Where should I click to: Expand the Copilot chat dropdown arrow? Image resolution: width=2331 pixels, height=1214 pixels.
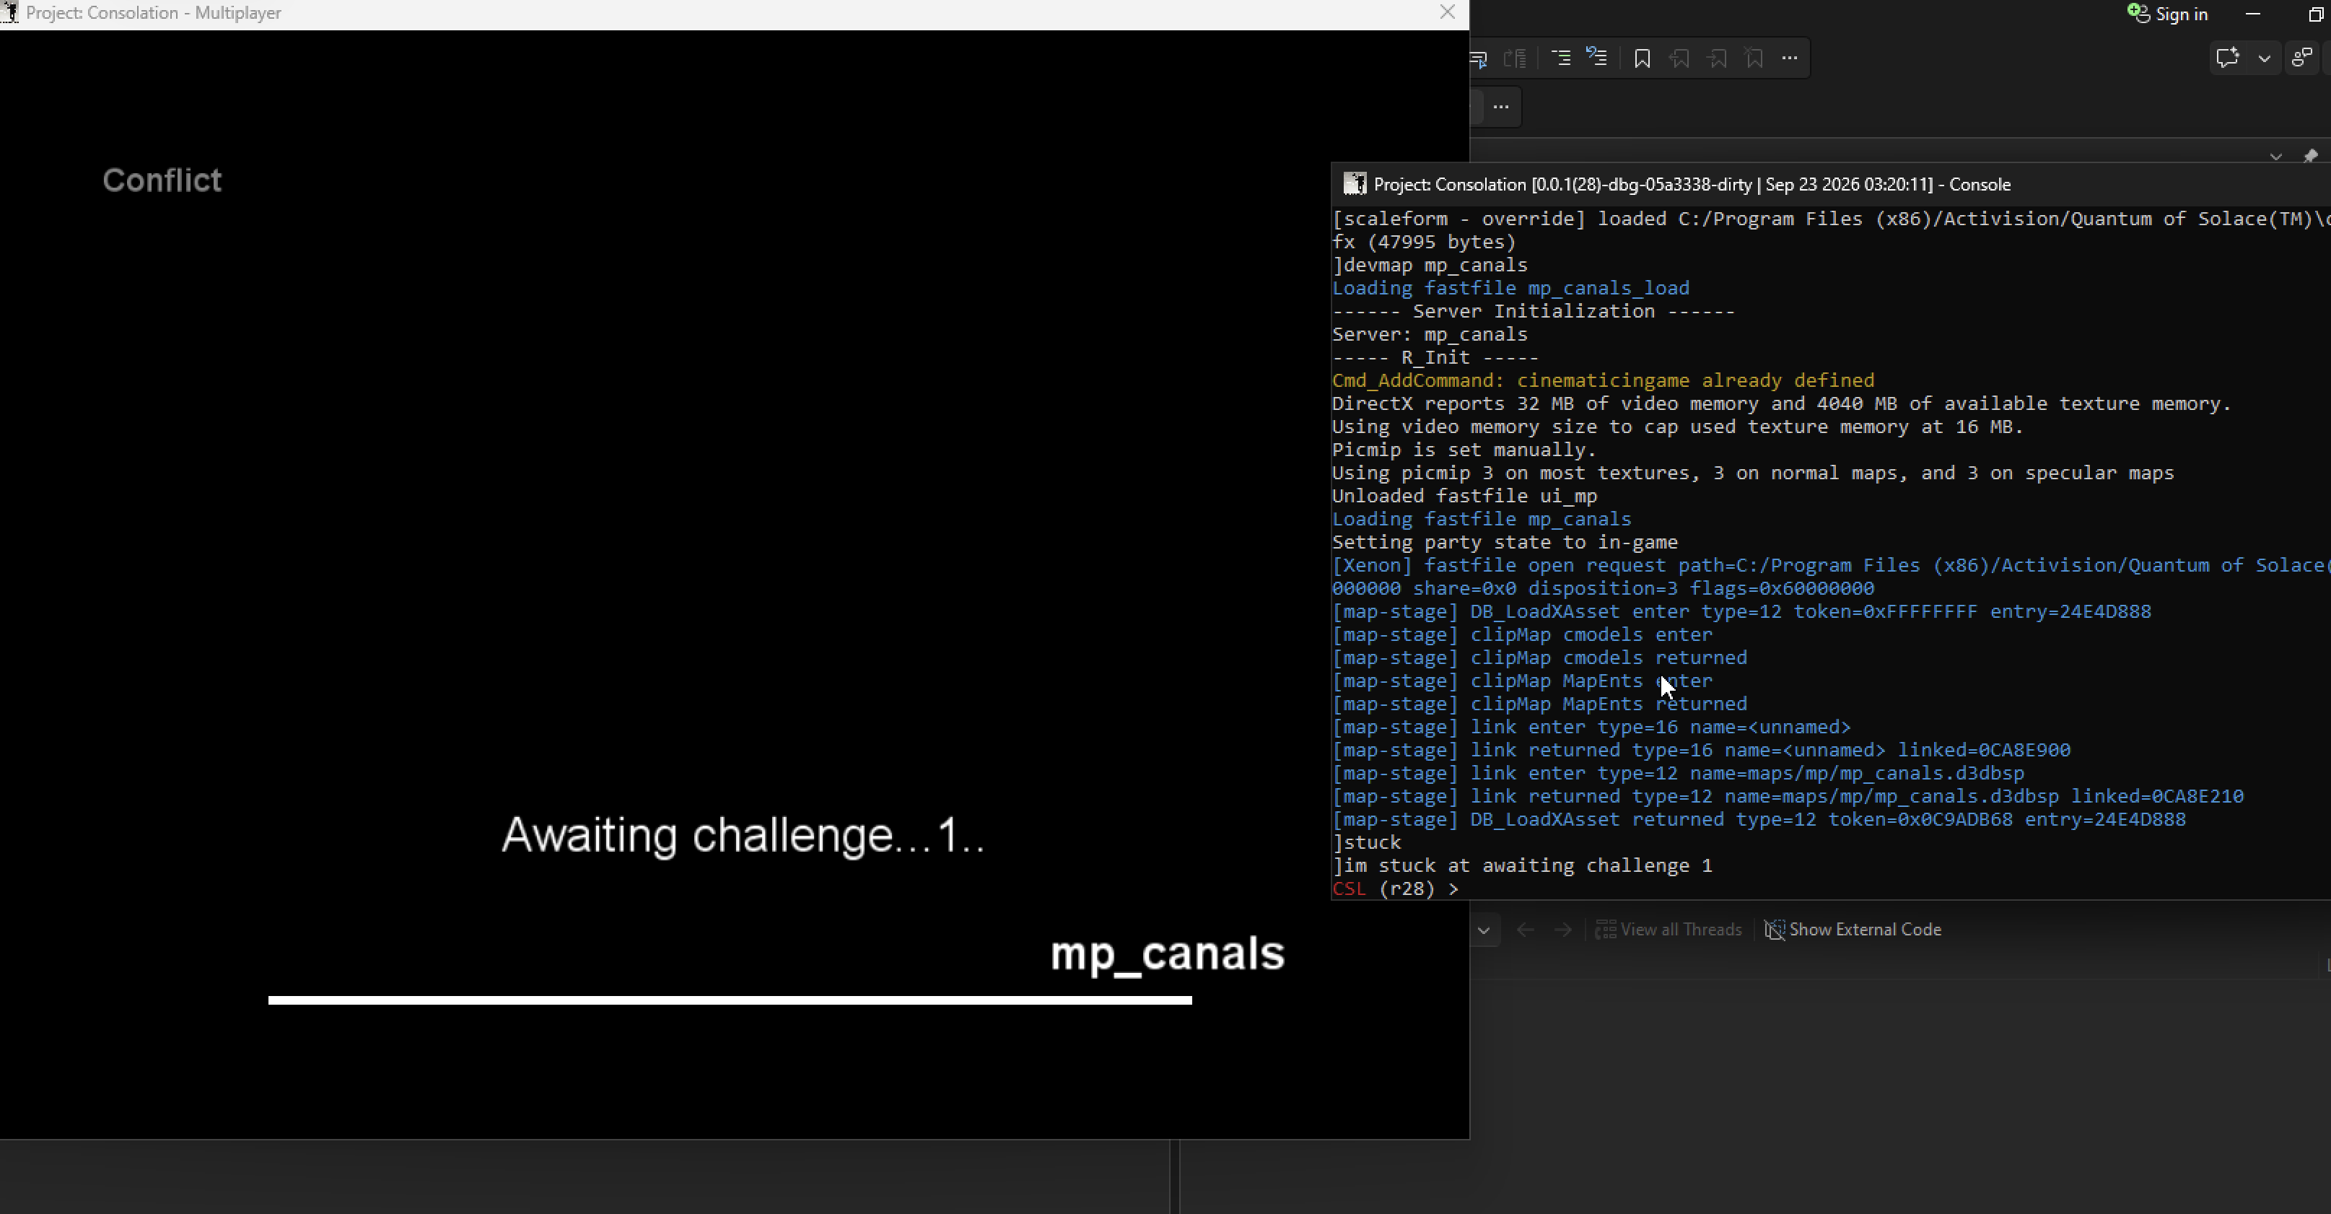(2264, 59)
